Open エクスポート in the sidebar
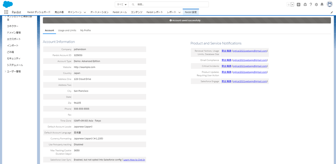Screen dimensions: 336x164 tap(14, 39)
